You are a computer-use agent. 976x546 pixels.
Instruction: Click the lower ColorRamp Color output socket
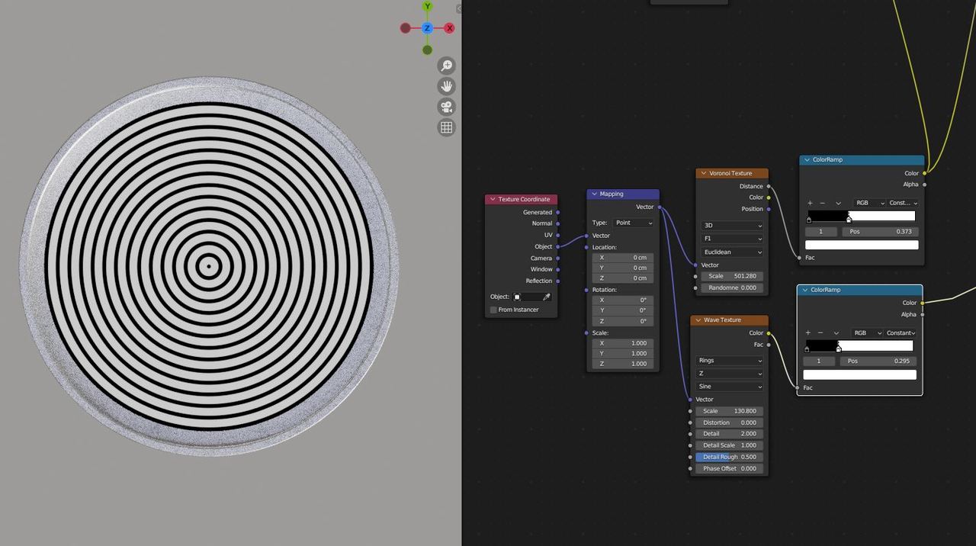[x=923, y=303]
